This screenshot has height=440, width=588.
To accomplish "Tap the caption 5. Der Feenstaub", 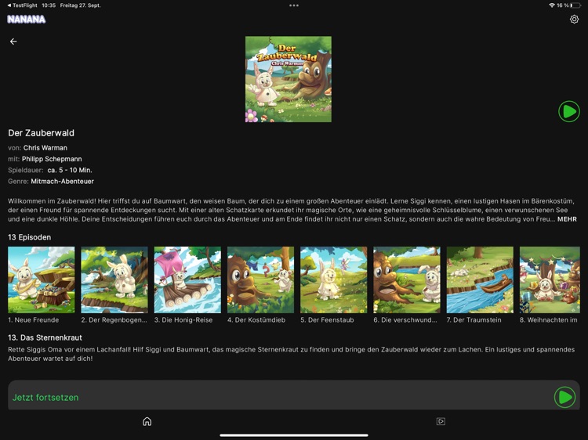I will pyautogui.click(x=327, y=319).
